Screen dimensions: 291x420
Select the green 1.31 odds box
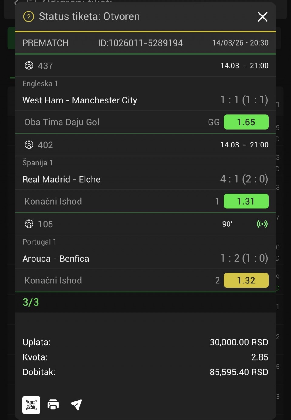pos(246,201)
